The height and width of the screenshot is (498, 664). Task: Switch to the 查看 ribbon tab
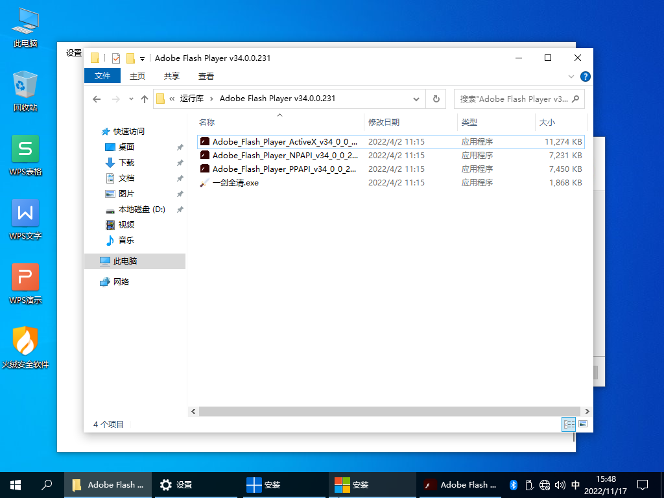pyautogui.click(x=206, y=77)
